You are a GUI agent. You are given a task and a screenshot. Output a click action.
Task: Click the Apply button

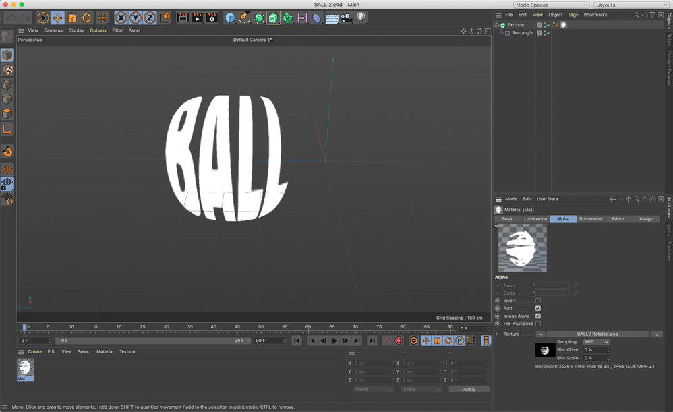pos(469,389)
